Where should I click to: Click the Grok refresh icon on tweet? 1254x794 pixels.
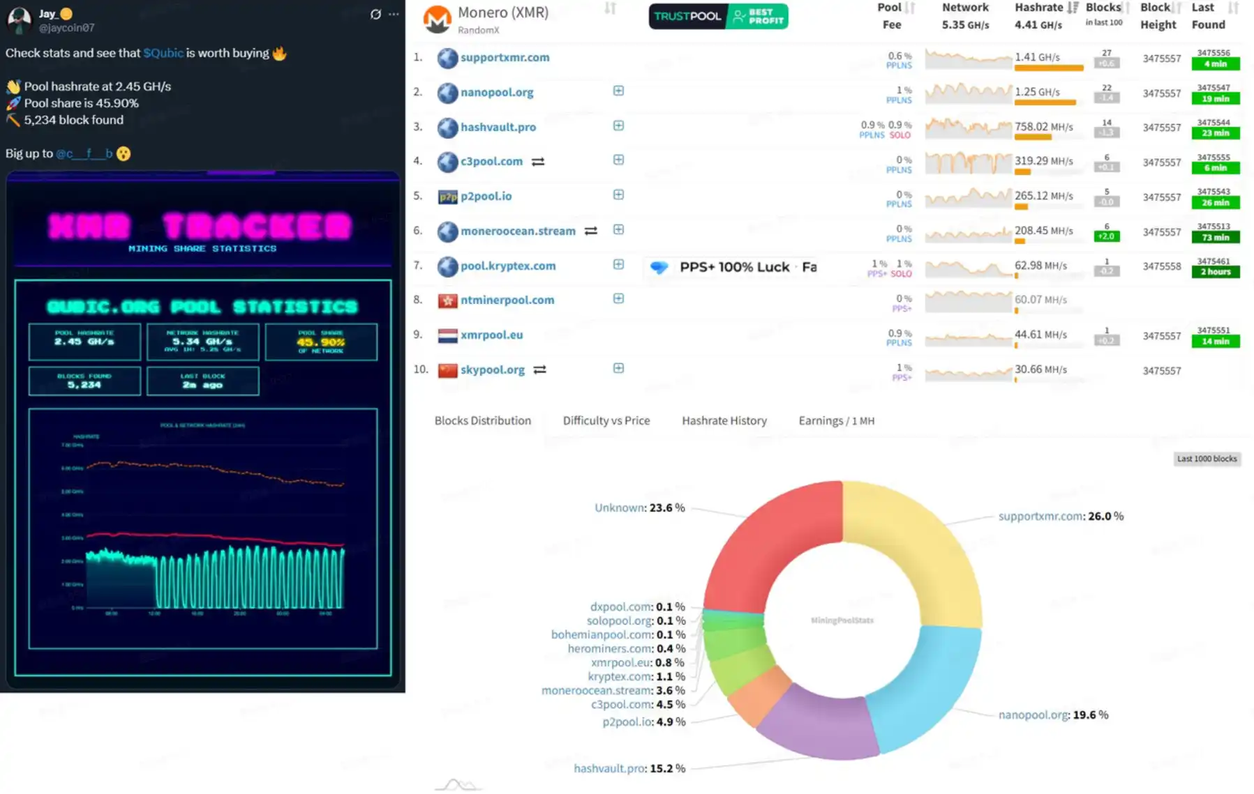coord(375,14)
